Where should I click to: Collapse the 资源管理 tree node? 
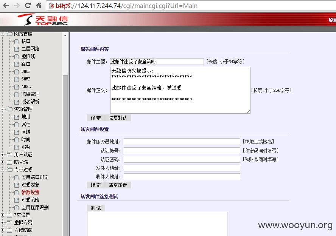click(2, 109)
